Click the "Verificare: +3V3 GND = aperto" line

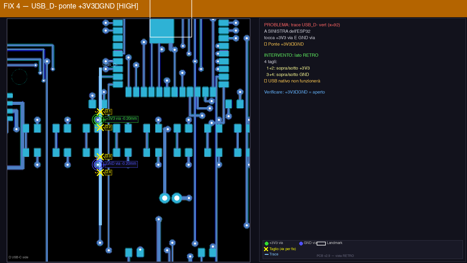click(x=294, y=92)
